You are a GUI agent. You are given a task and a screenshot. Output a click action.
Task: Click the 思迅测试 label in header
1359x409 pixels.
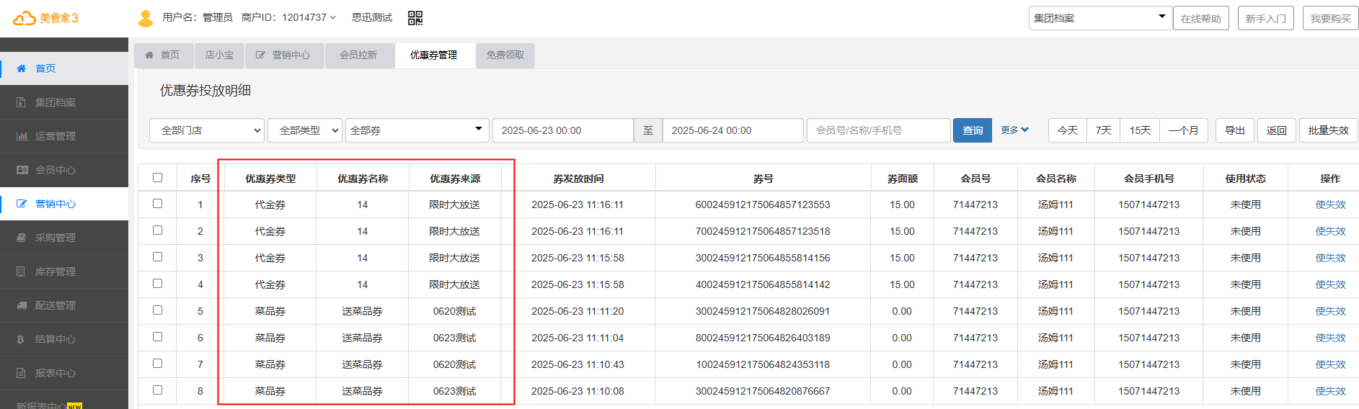click(x=372, y=17)
